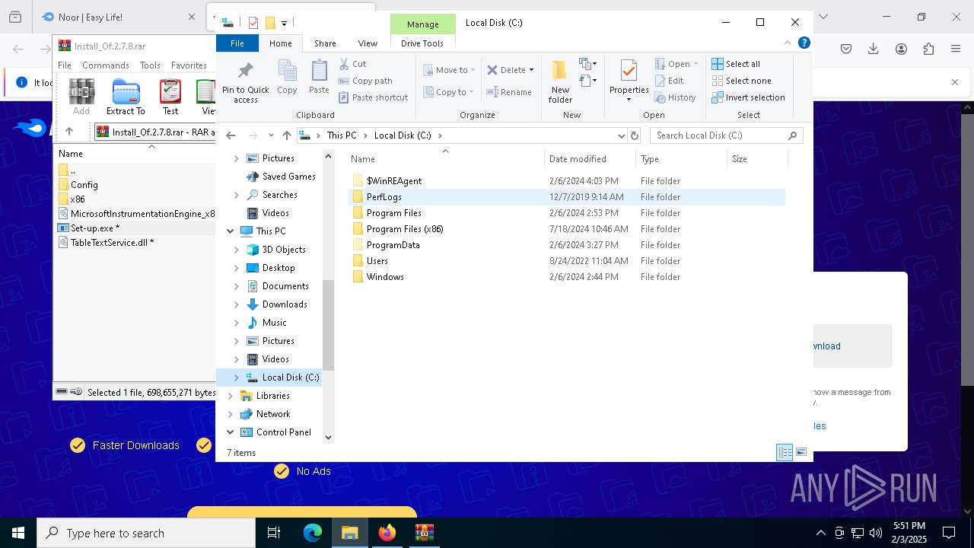974x548 pixels.
Task: Open Firefox from the taskbar
Action: pos(387,533)
